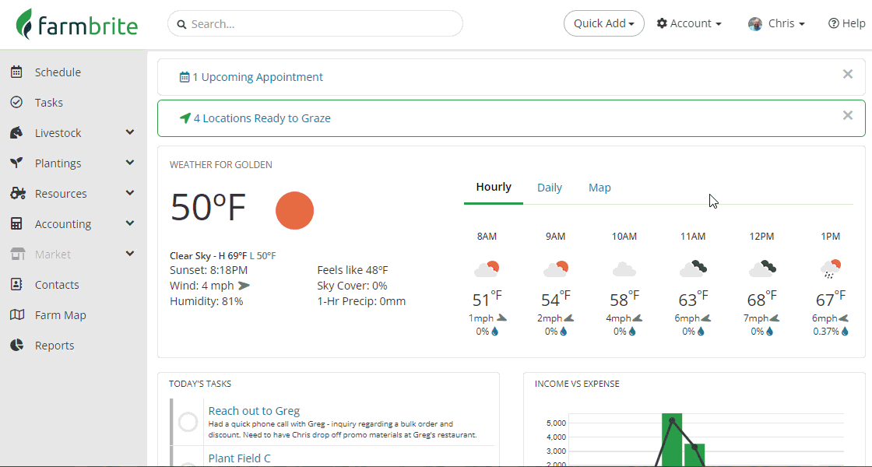Image resolution: width=872 pixels, height=467 pixels.
Task: Open the Quick Add dropdown
Action: point(603,24)
